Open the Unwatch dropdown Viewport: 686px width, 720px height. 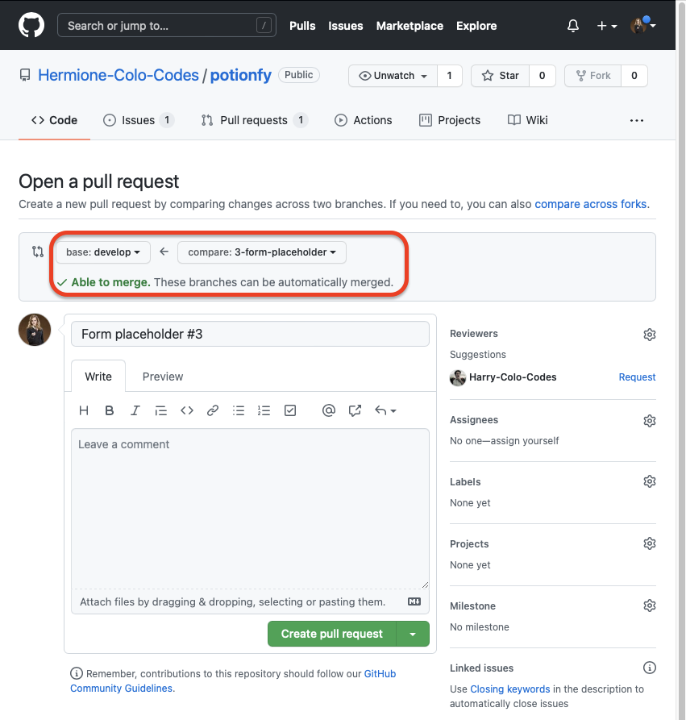click(393, 76)
